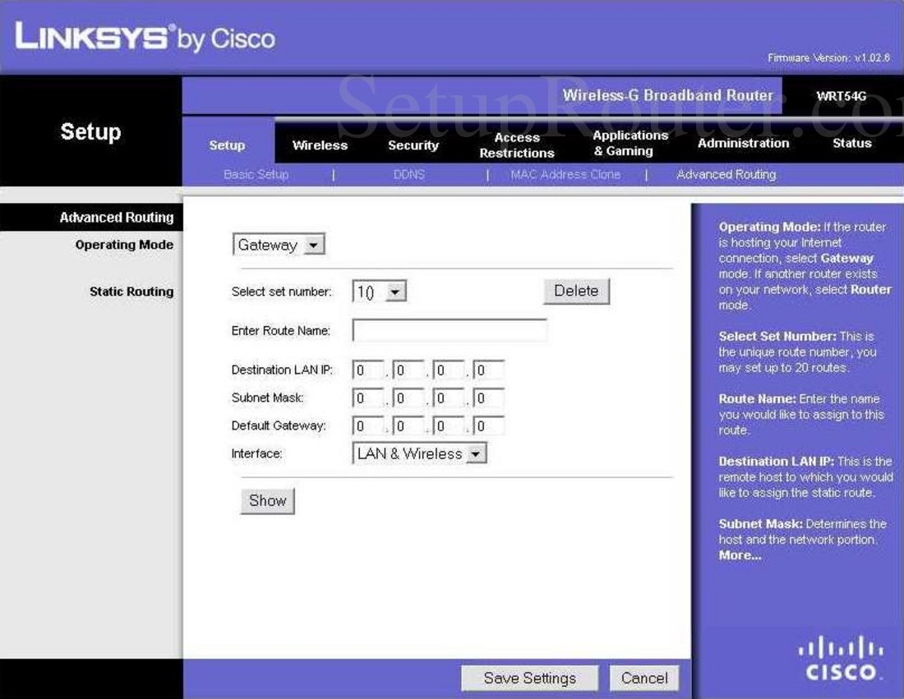Delete the selected static route
Viewport: 904px width, 699px height.
(576, 291)
